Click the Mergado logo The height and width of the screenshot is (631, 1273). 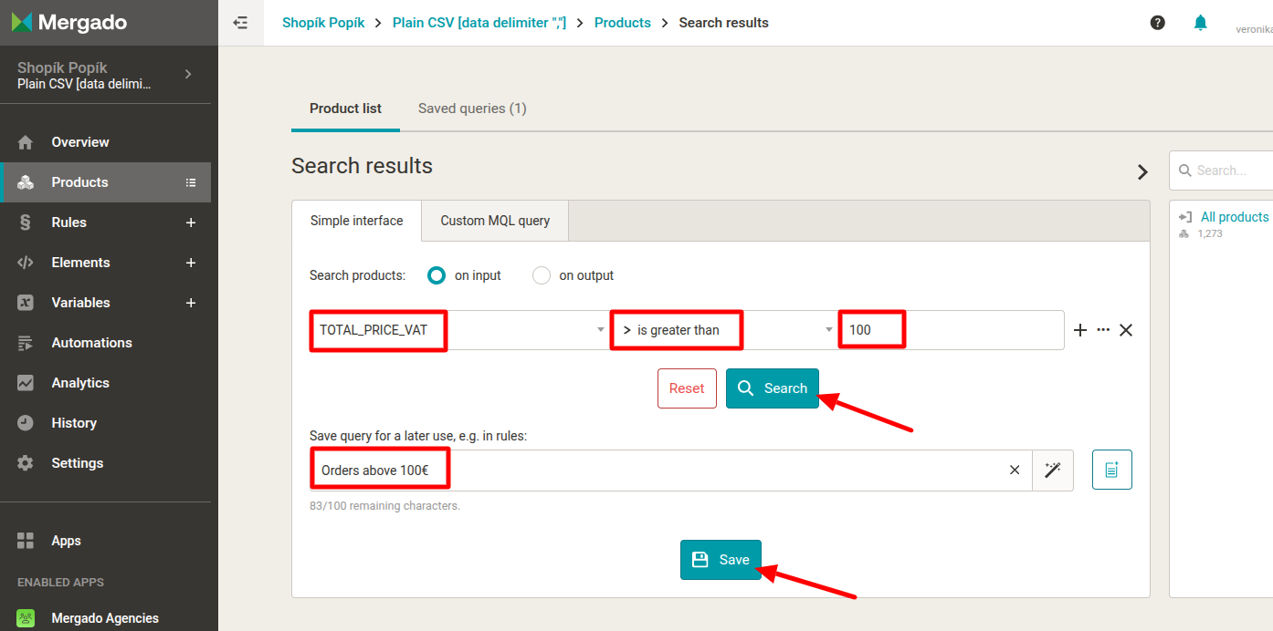tap(68, 23)
